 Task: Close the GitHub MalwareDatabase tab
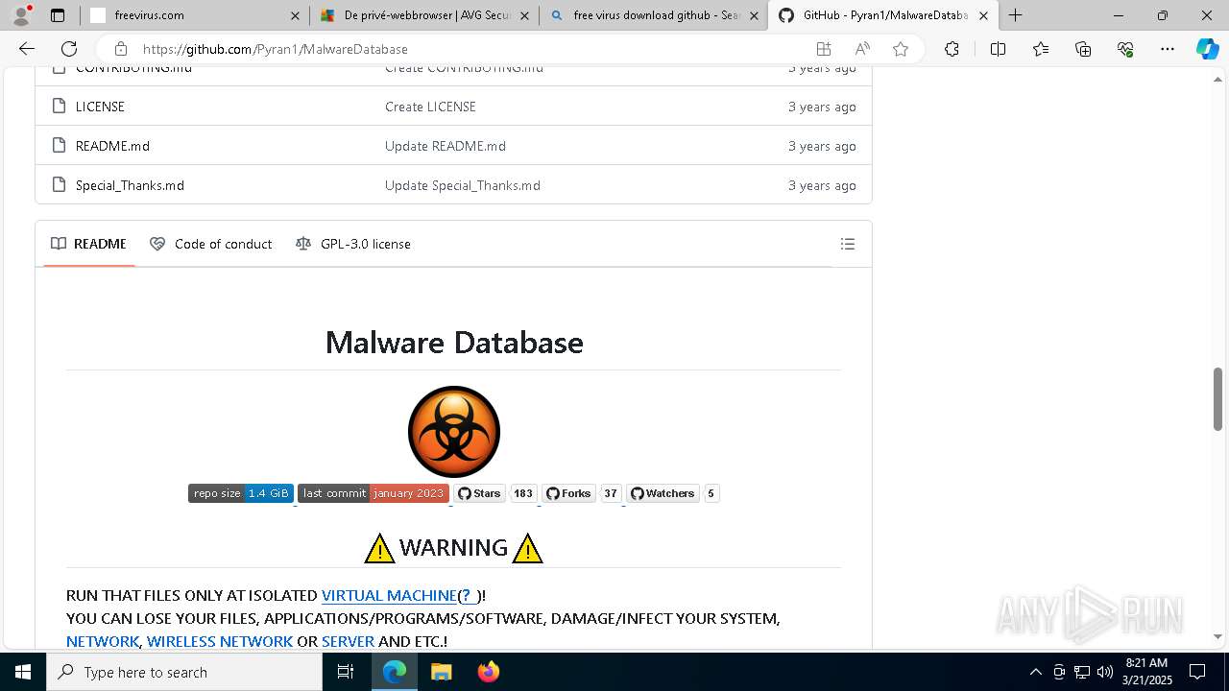[983, 15]
